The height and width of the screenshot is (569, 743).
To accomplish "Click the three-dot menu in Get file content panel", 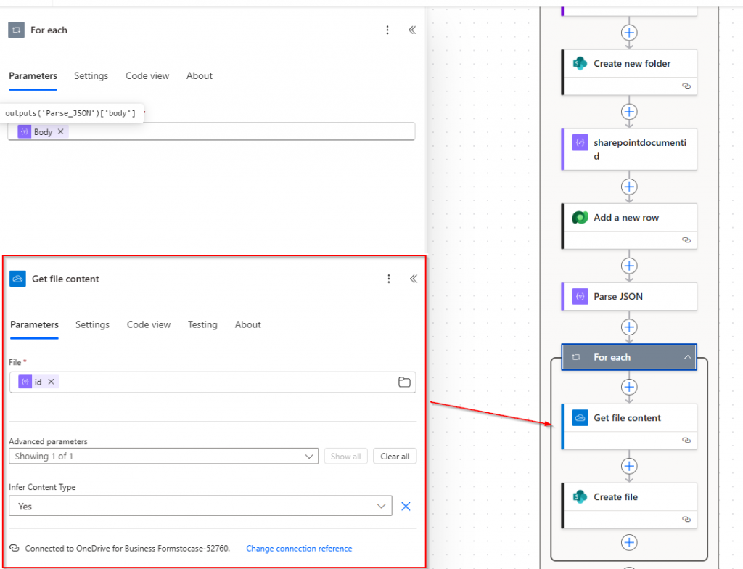I will 389,279.
